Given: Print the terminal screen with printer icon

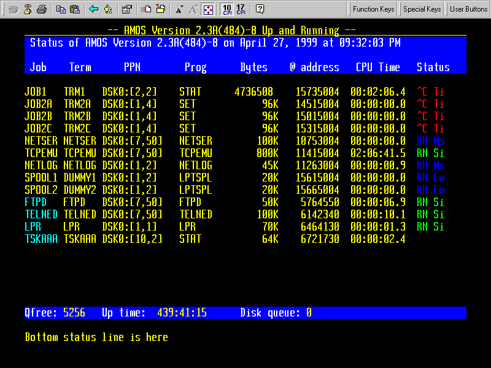Looking at the screenshot, I should 42,9.
